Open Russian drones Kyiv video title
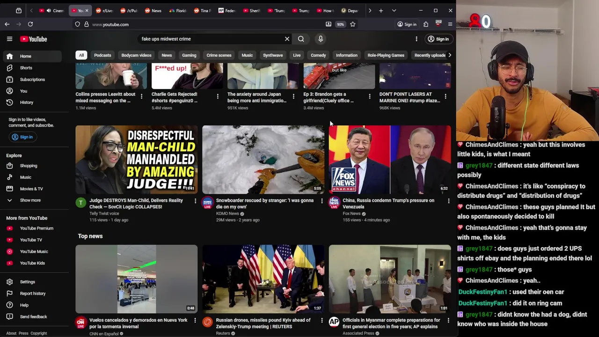The image size is (599, 337). tap(263, 323)
